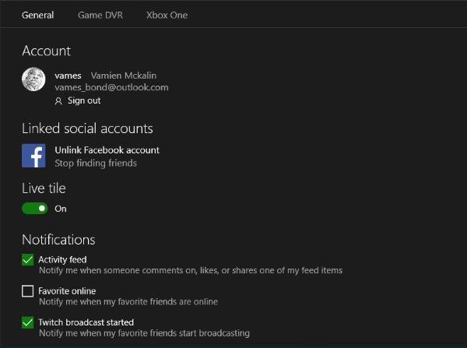Enable the Favorite online notification checkbox
467x348 pixels.
pos(28,291)
